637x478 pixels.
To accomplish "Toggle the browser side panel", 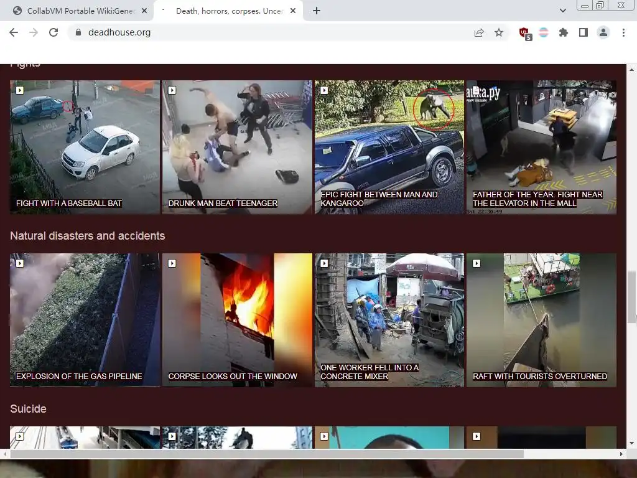I will pyautogui.click(x=584, y=32).
